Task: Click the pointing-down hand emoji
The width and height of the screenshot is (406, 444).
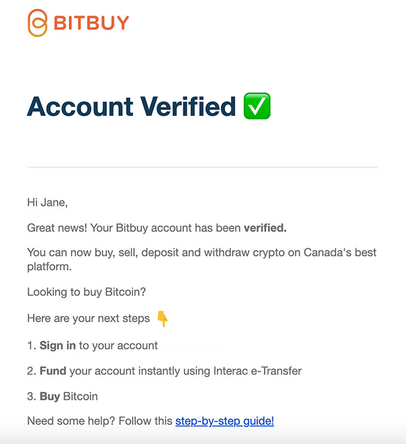Action: (x=162, y=319)
